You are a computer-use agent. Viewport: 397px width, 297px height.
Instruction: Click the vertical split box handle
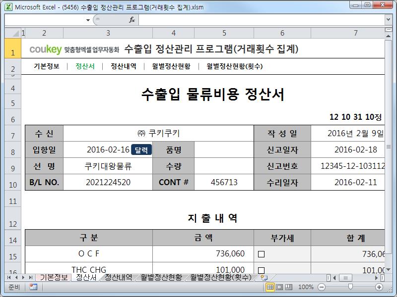pos(388,30)
